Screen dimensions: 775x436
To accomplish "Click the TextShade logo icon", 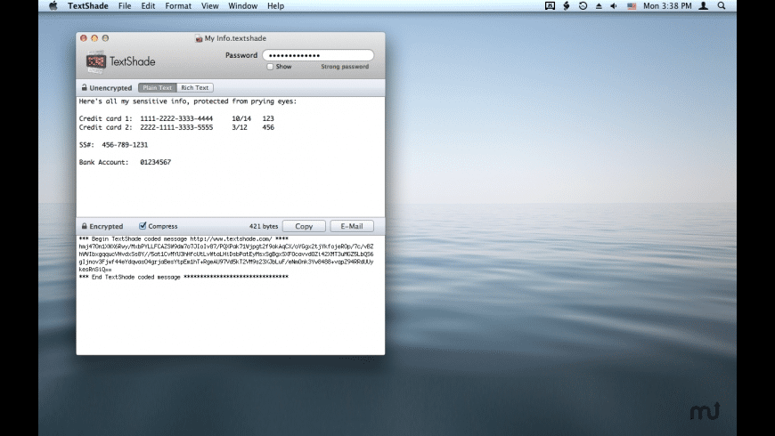I will click(x=96, y=61).
